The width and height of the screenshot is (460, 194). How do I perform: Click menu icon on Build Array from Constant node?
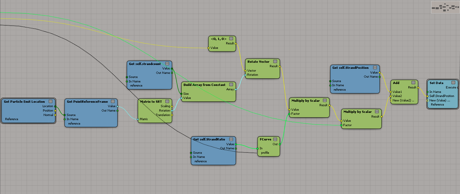click(x=231, y=85)
